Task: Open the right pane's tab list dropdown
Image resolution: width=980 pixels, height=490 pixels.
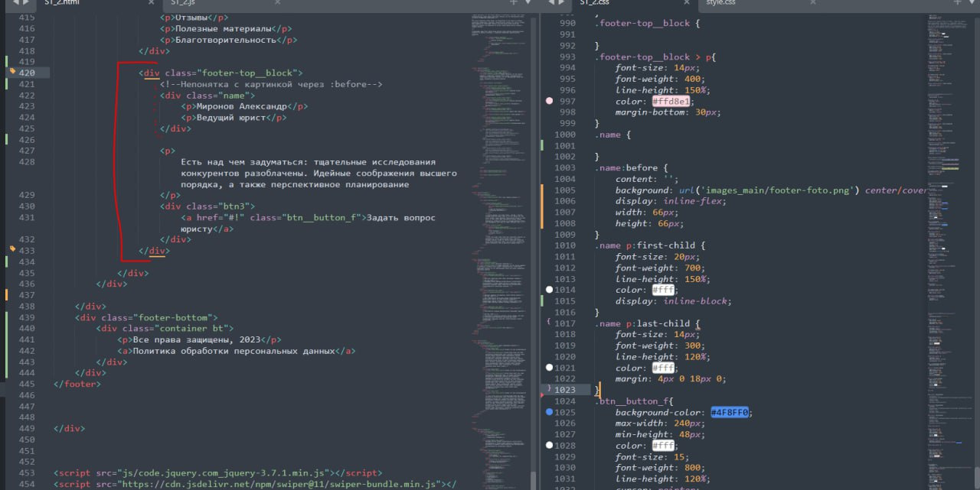Action: pos(971,3)
